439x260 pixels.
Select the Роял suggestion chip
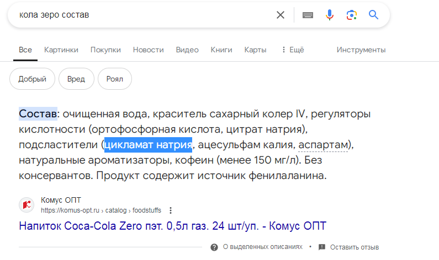(x=114, y=79)
